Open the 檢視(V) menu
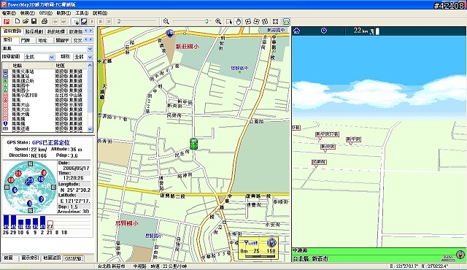The image size is (467, 270). tap(28, 13)
